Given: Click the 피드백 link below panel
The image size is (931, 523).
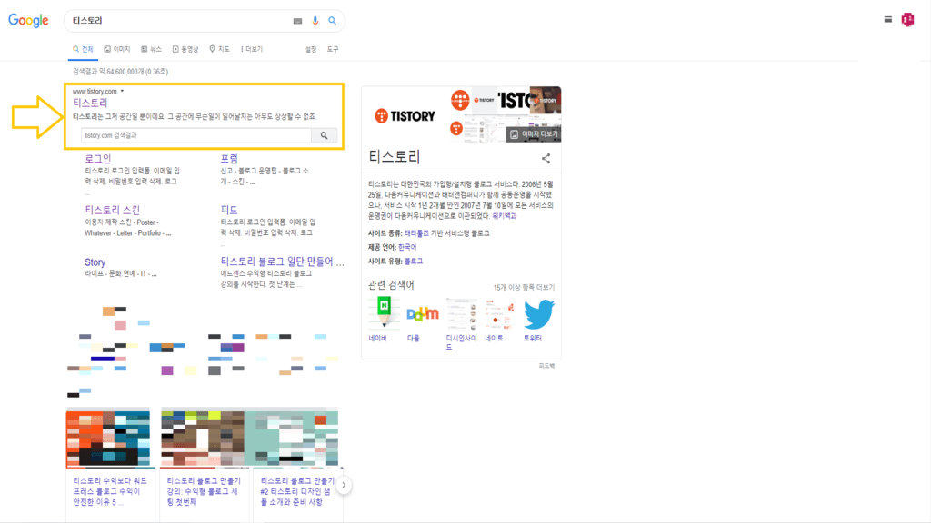Looking at the screenshot, I should (546, 367).
